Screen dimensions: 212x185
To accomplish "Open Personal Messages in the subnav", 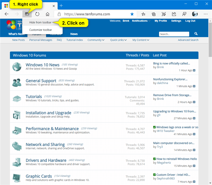I will [x=41, y=40].
